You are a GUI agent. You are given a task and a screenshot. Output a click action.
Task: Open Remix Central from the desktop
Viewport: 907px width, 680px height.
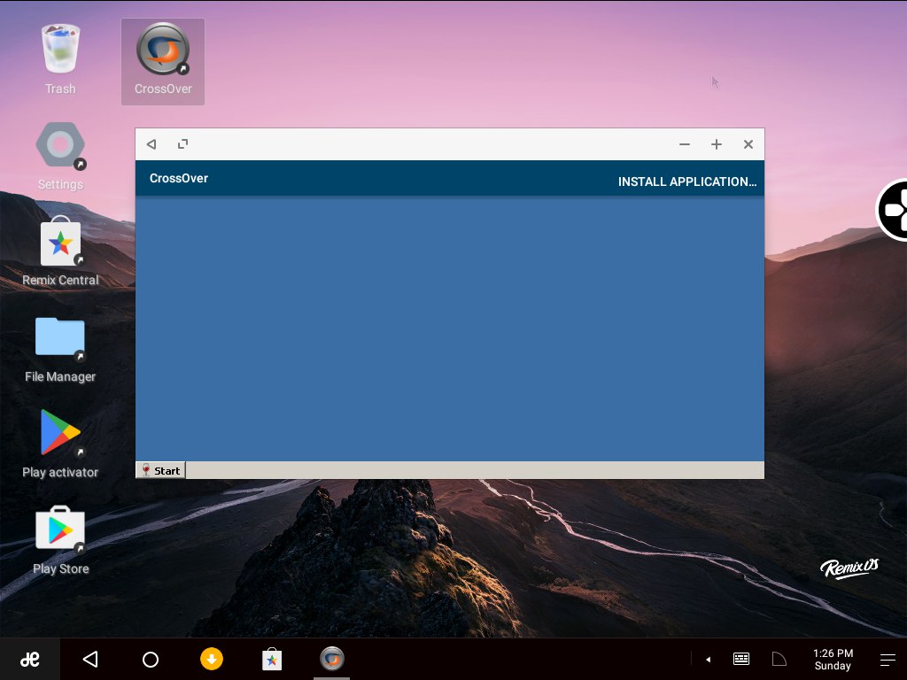pos(61,251)
